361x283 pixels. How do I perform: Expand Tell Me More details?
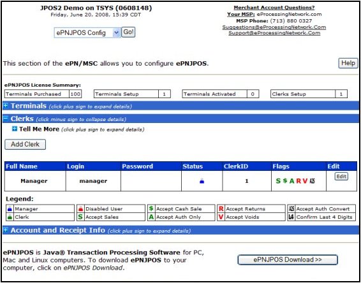pyautogui.click(x=15, y=129)
